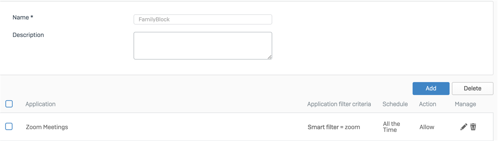Click the Description field label

click(28, 35)
